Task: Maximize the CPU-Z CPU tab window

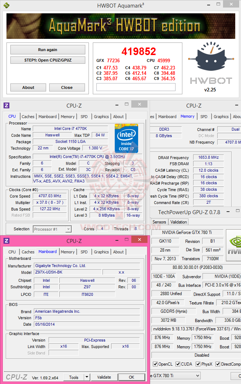Action: (127, 104)
